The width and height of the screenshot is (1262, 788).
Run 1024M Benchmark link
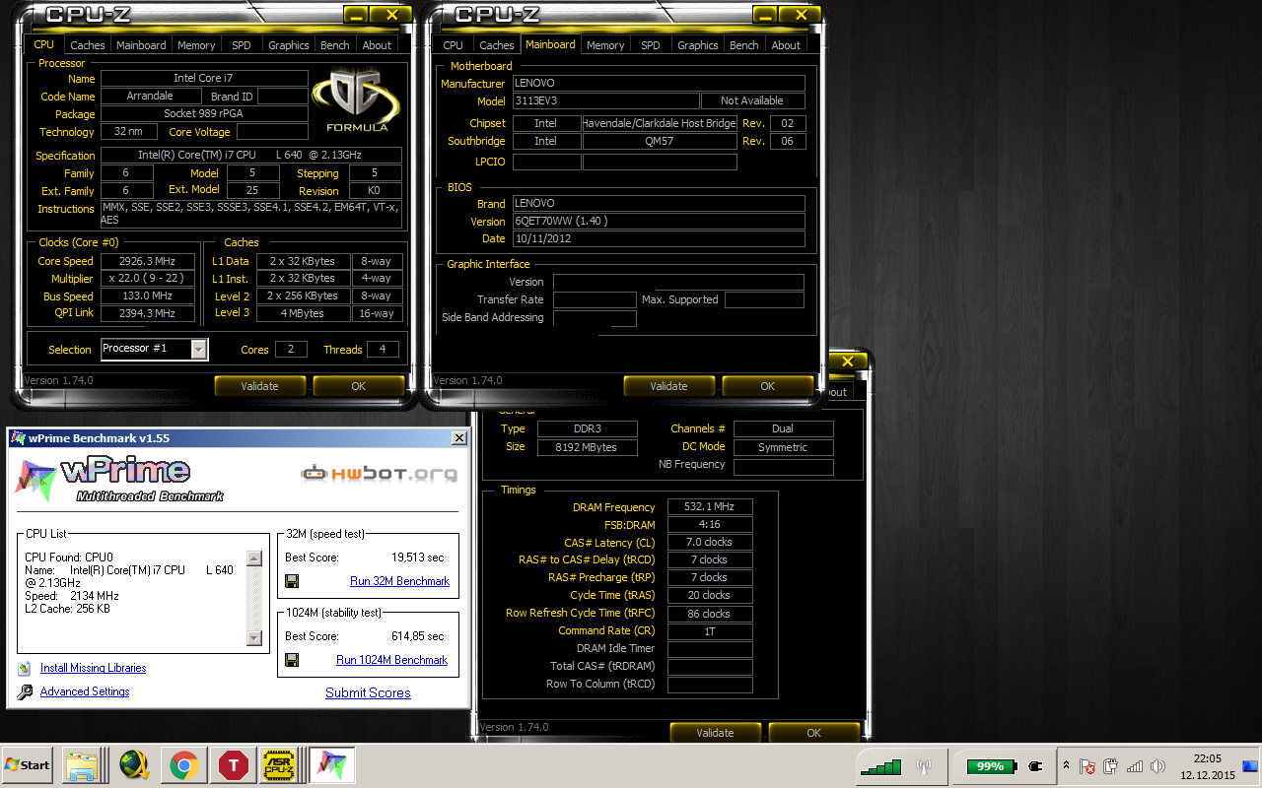(x=391, y=660)
